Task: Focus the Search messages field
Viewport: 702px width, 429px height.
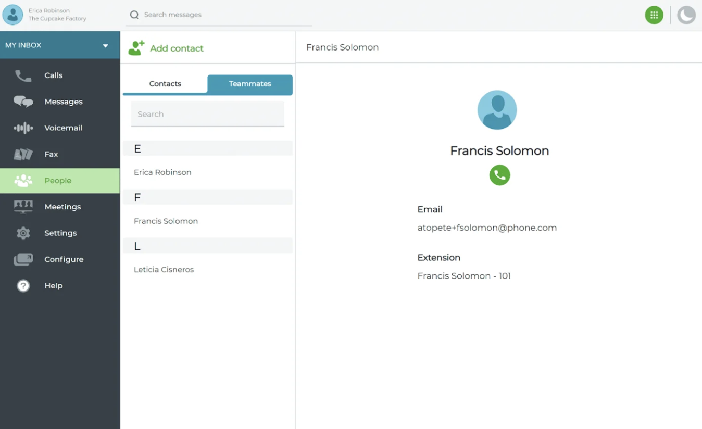Action: pyautogui.click(x=219, y=15)
